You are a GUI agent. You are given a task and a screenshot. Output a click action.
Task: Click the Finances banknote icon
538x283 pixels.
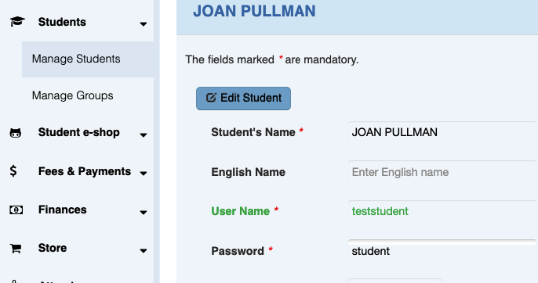(16, 210)
